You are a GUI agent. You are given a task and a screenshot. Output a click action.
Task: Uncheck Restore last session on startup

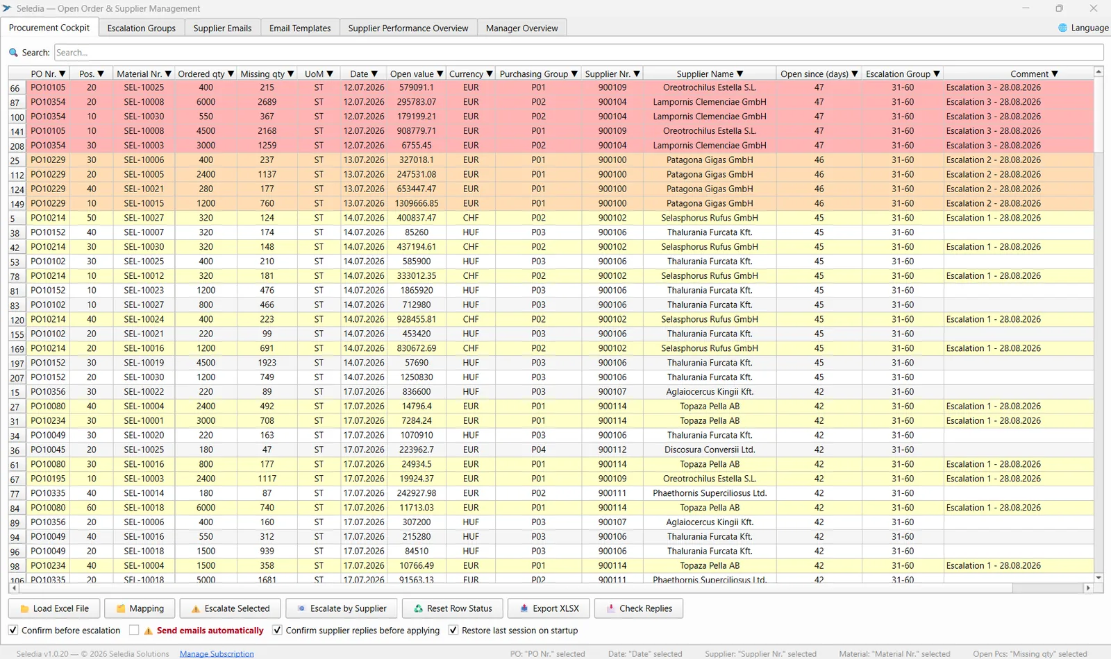[453, 630]
